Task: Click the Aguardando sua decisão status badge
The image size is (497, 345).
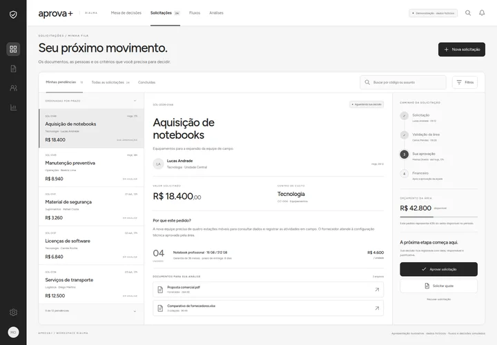Action: (367, 105)
